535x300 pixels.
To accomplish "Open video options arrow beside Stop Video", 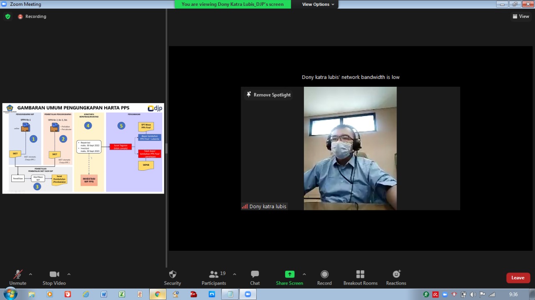I will [69, 274].
